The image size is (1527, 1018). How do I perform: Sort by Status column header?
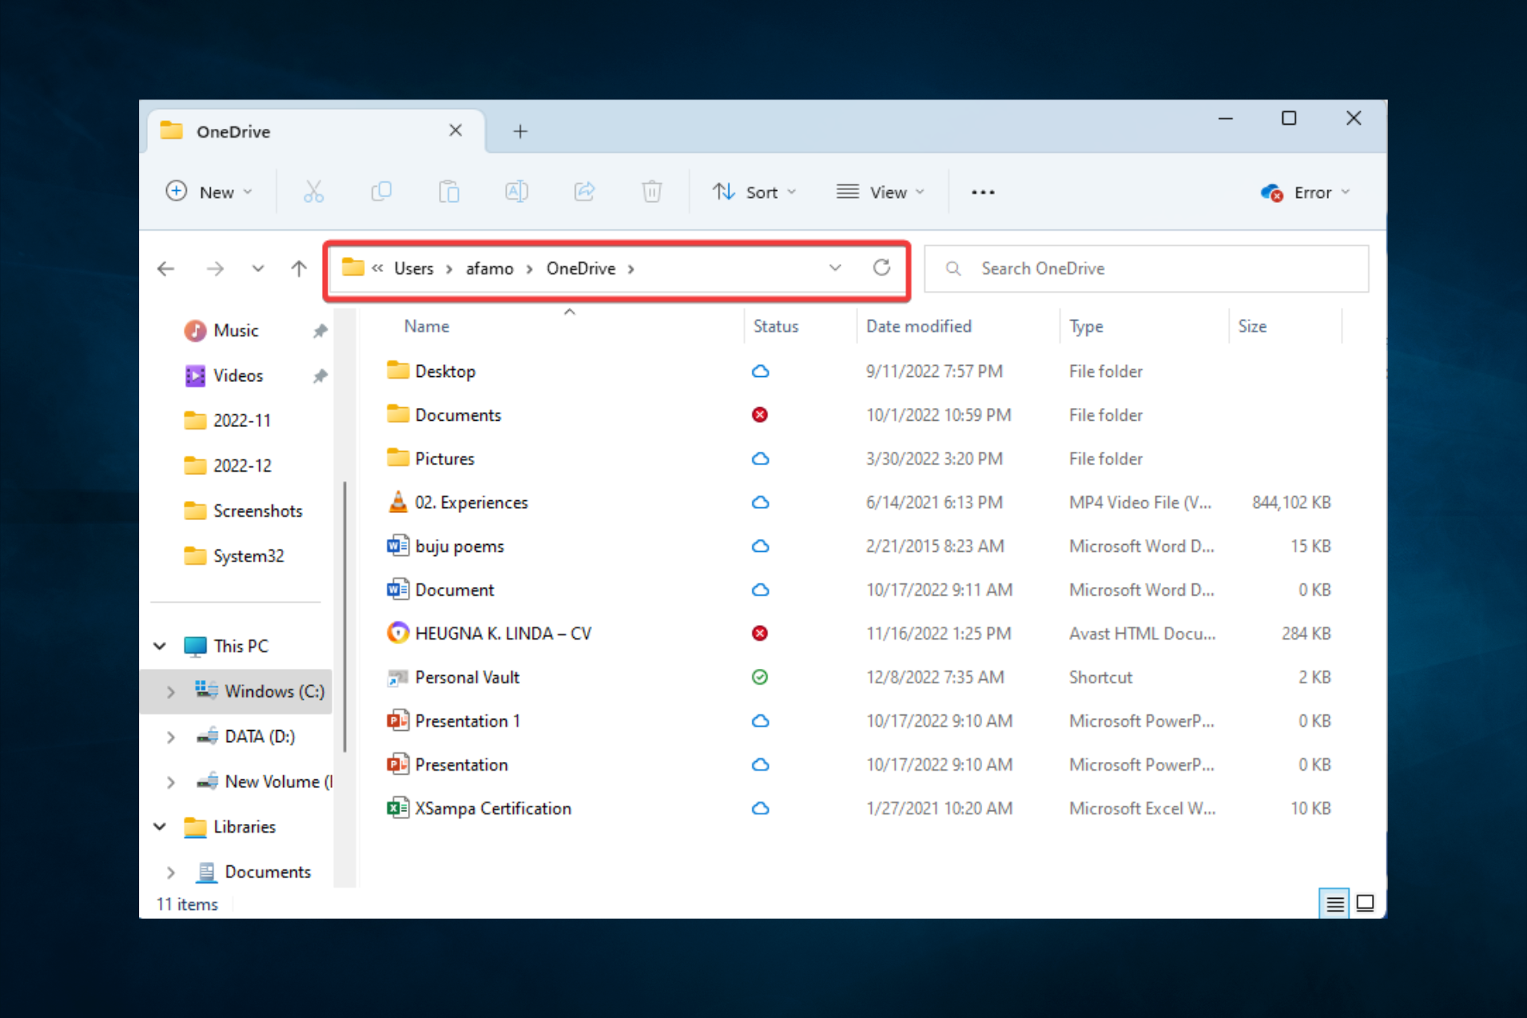tap(775, 326)
